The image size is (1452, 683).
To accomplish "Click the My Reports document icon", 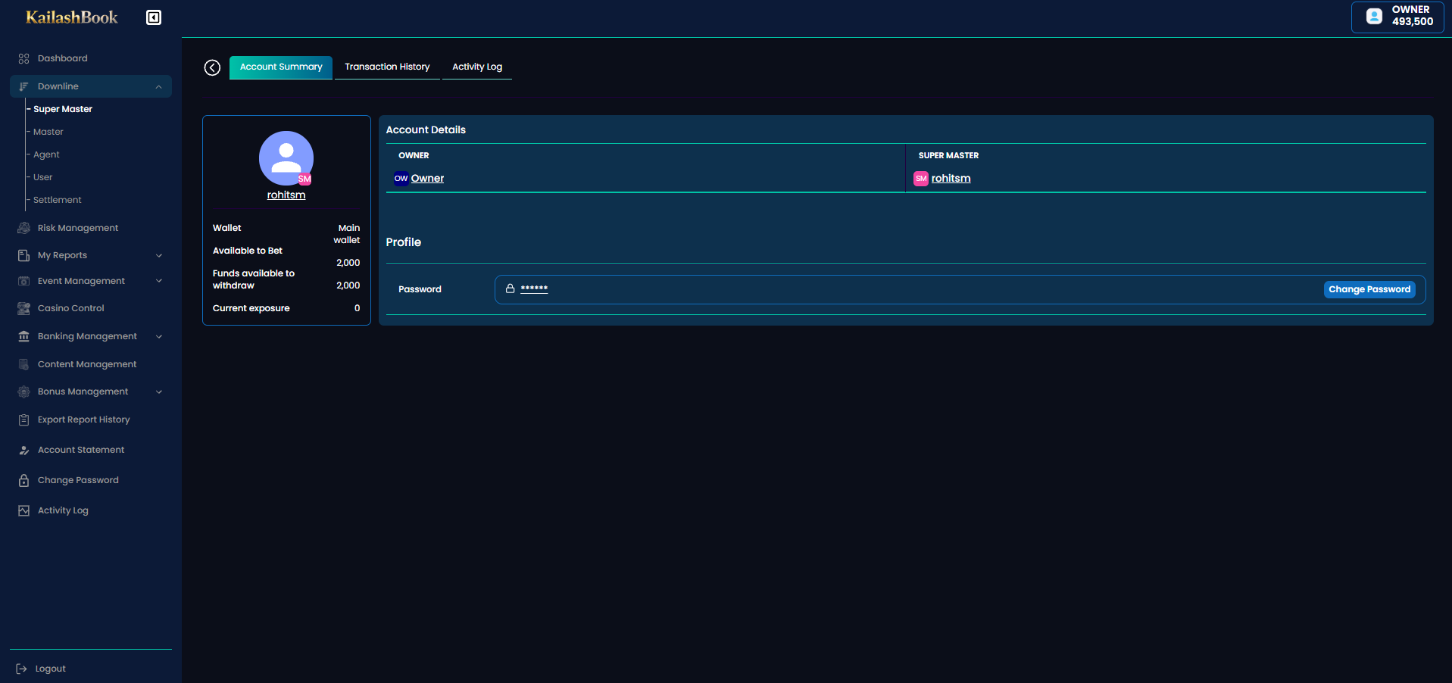I will coord(23,255).
